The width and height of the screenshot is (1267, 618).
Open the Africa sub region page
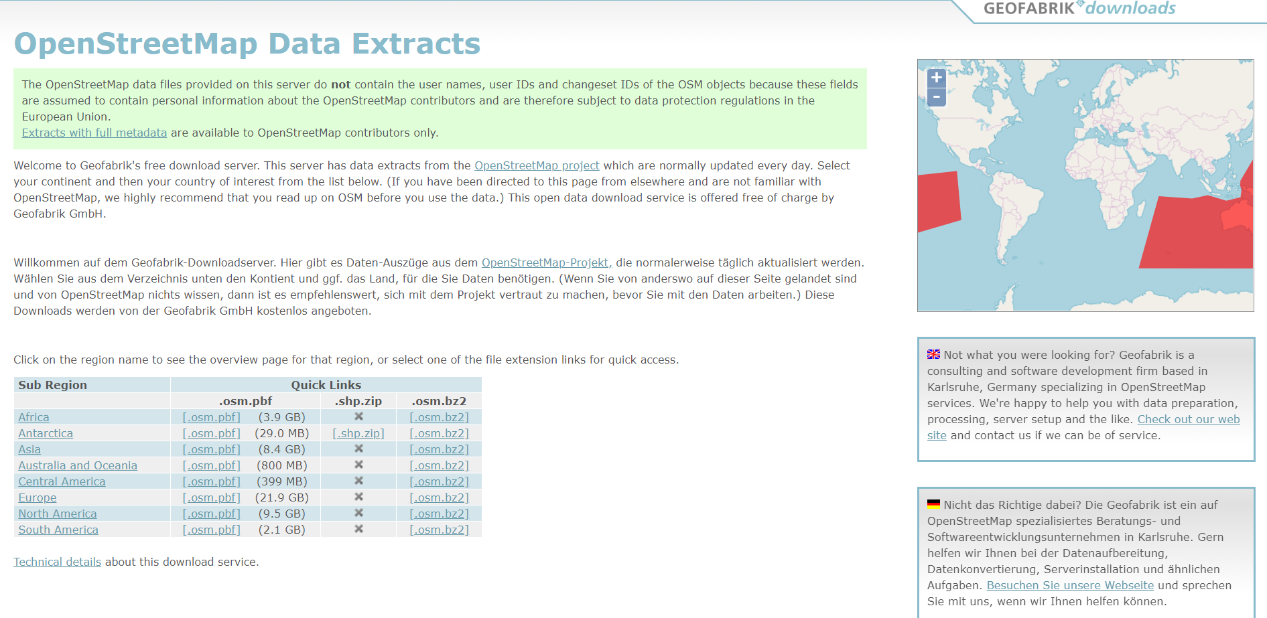[x=34, y=417]
